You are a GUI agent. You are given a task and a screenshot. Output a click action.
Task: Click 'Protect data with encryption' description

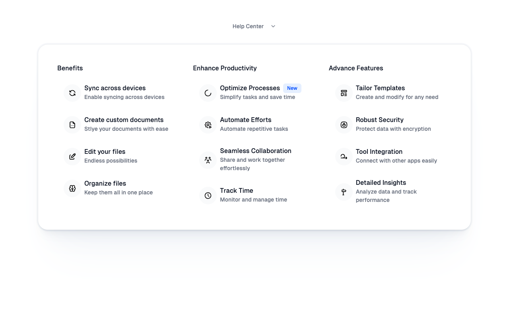coord(393,129)
